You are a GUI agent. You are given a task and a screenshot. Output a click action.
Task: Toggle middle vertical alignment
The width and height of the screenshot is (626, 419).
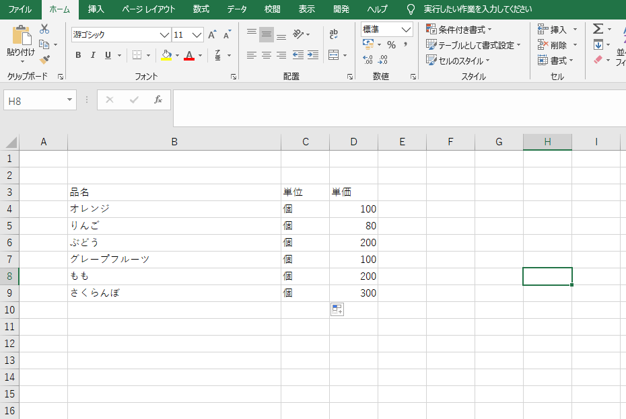[x=267, y=35]
